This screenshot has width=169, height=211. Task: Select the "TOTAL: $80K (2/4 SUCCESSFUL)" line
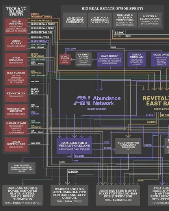[22, 203]
